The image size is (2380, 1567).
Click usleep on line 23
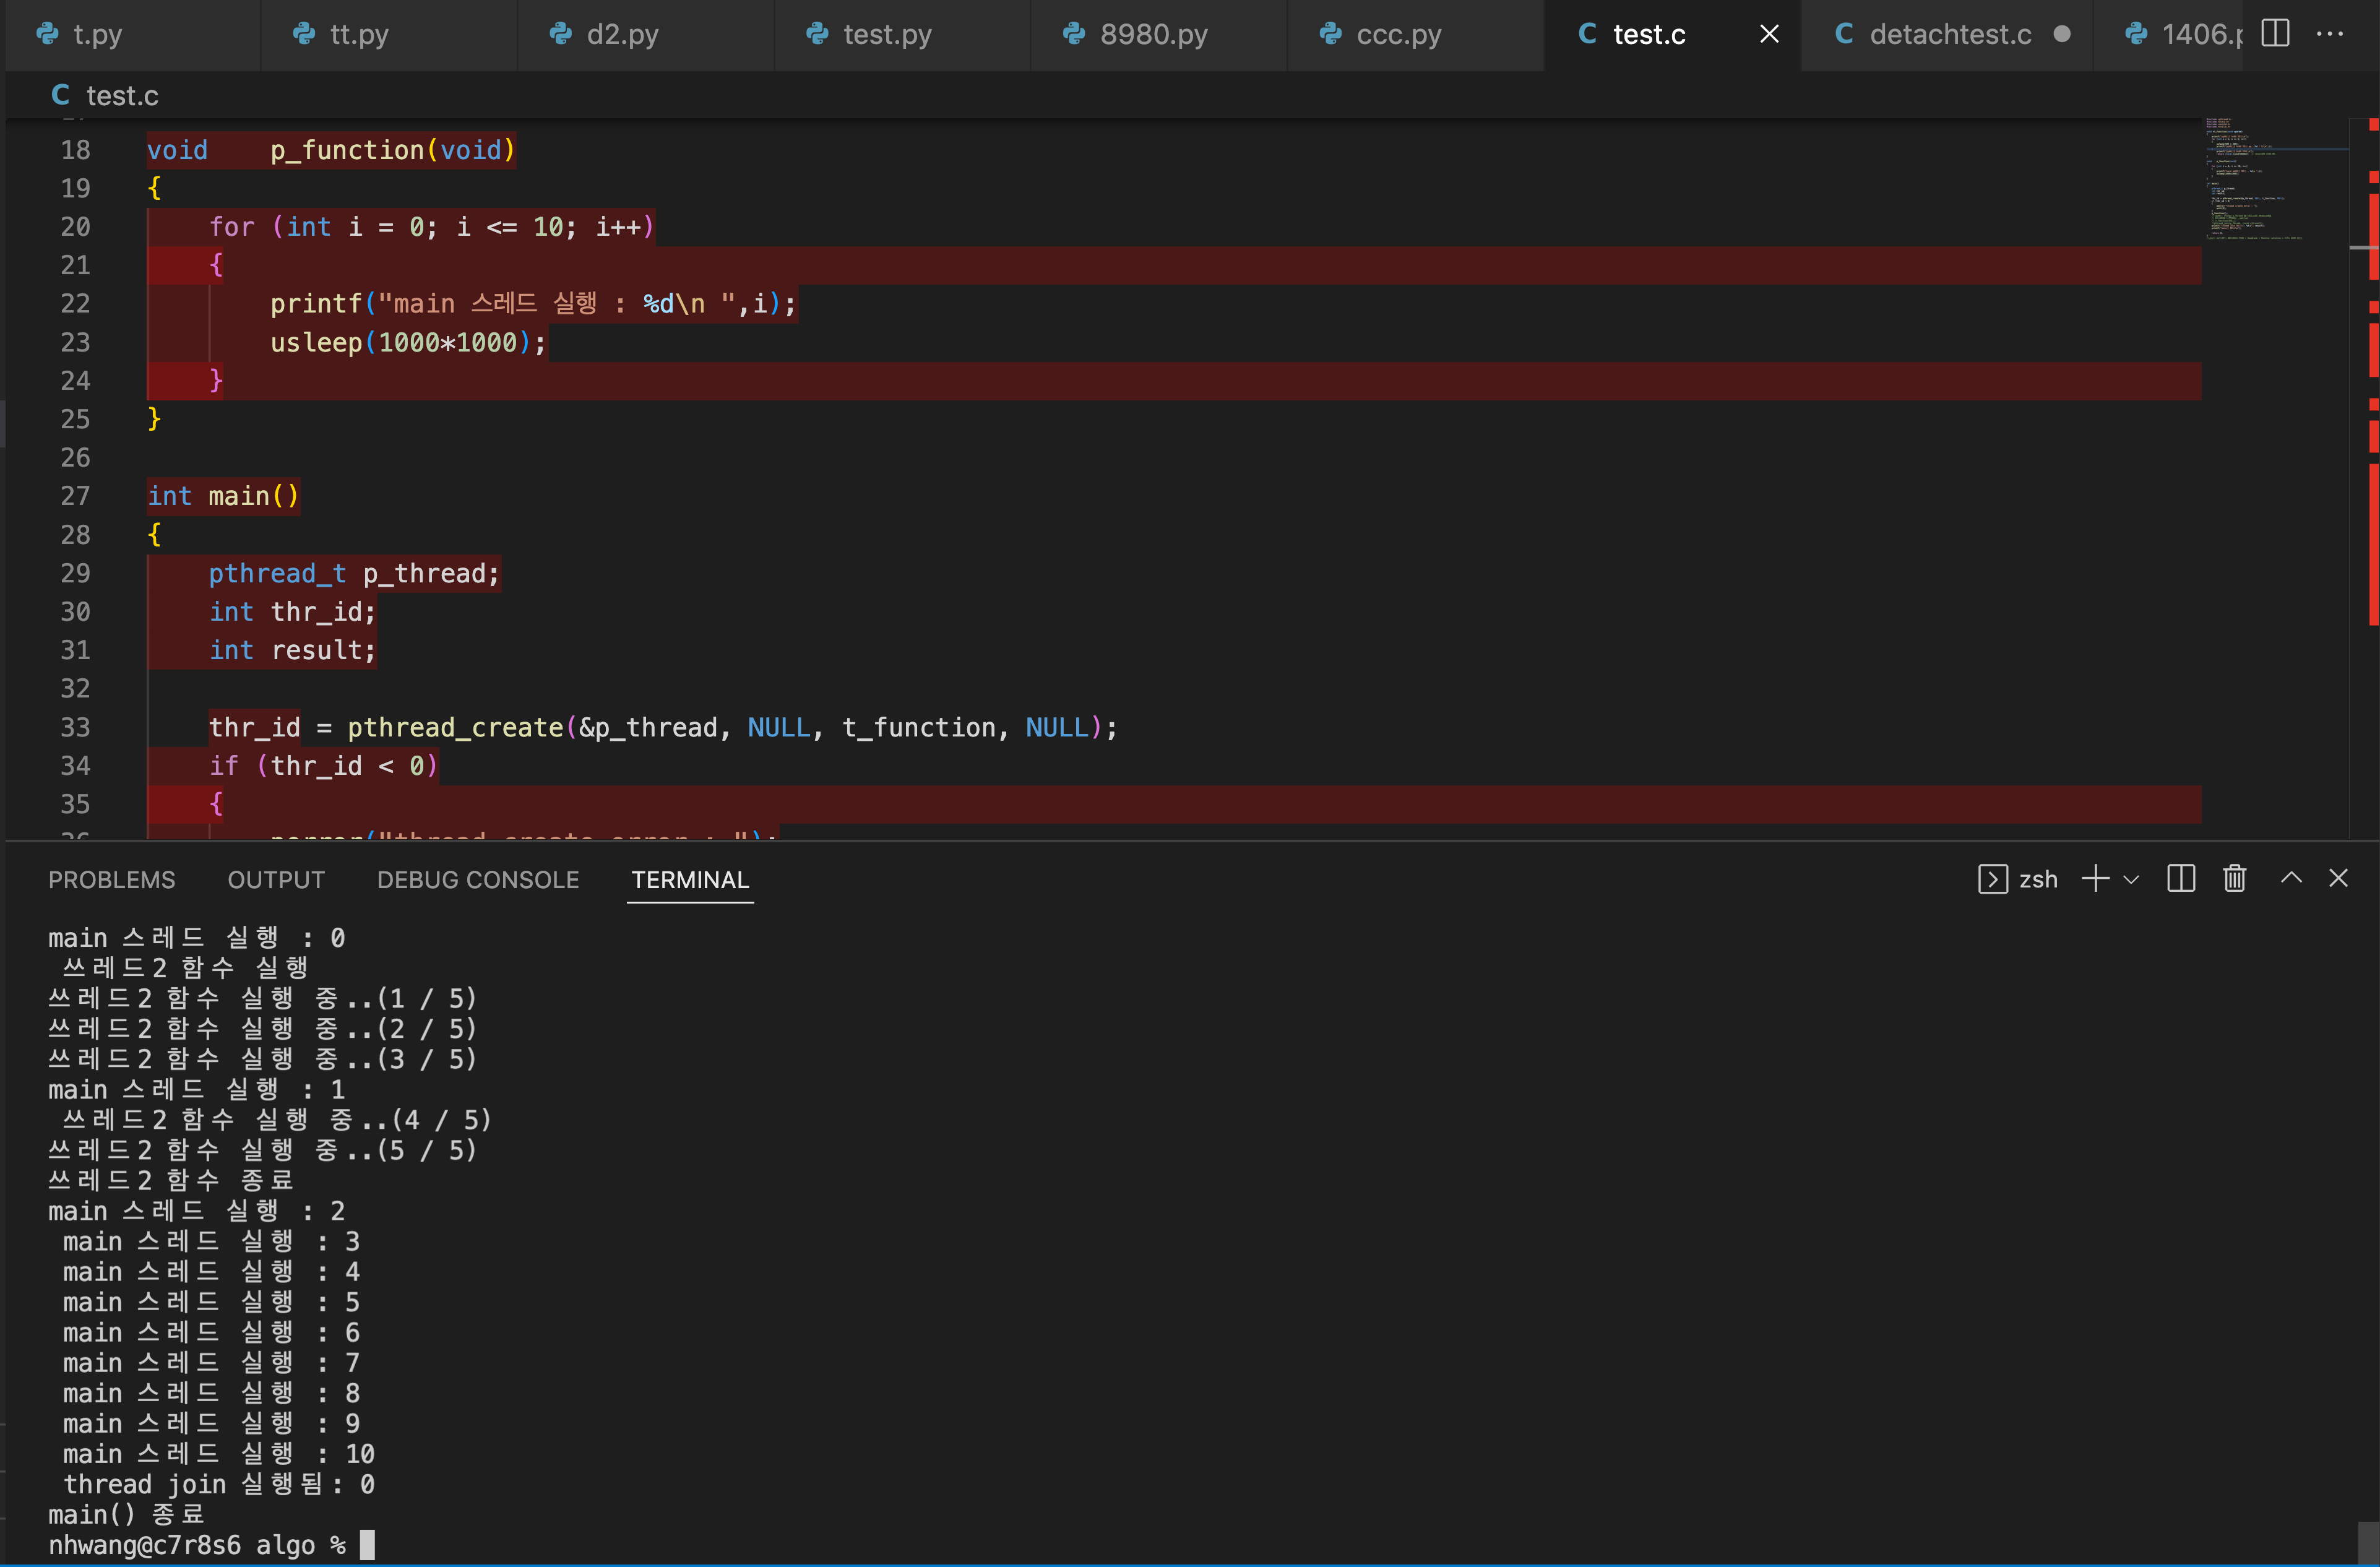coord(316,342)
